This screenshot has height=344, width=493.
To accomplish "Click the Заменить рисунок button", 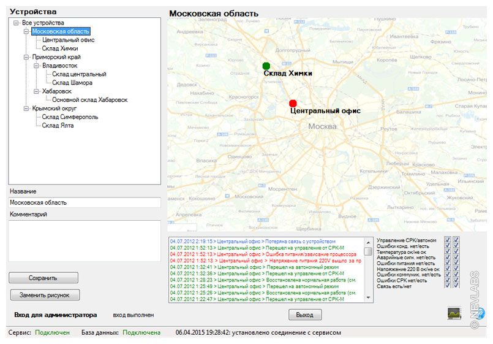I will click(45, 295).
